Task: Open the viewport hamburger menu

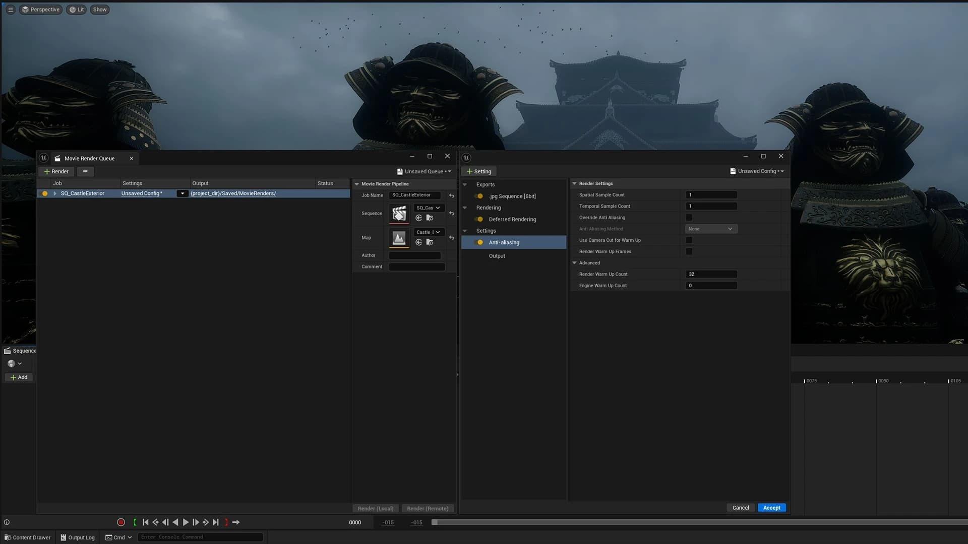Action: pos(10,9)
